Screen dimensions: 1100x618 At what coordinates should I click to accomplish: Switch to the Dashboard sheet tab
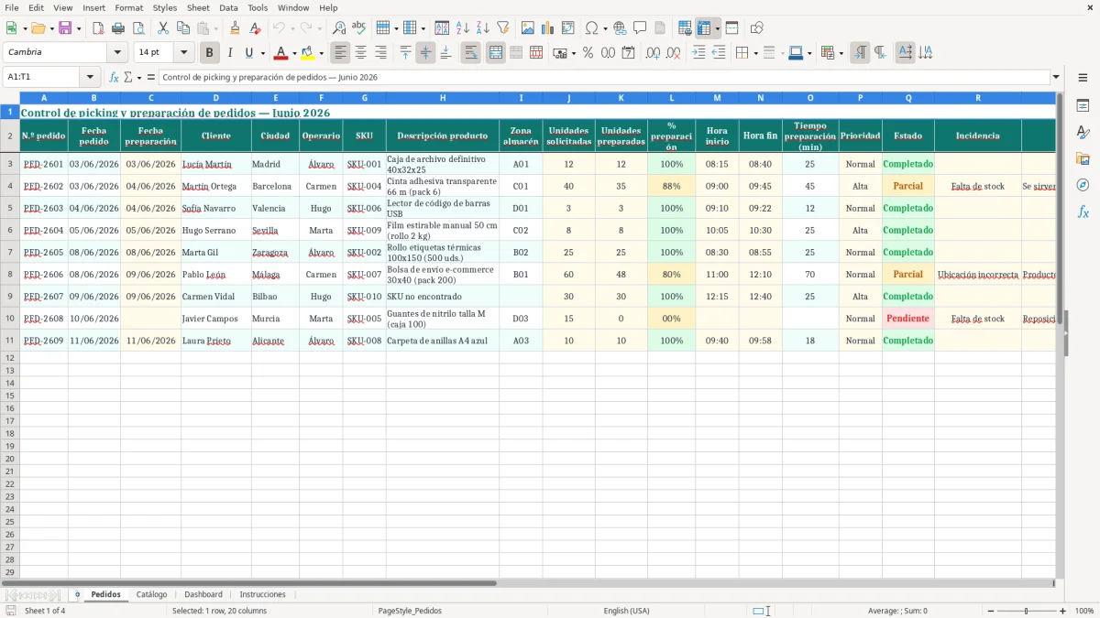(203, 594)
